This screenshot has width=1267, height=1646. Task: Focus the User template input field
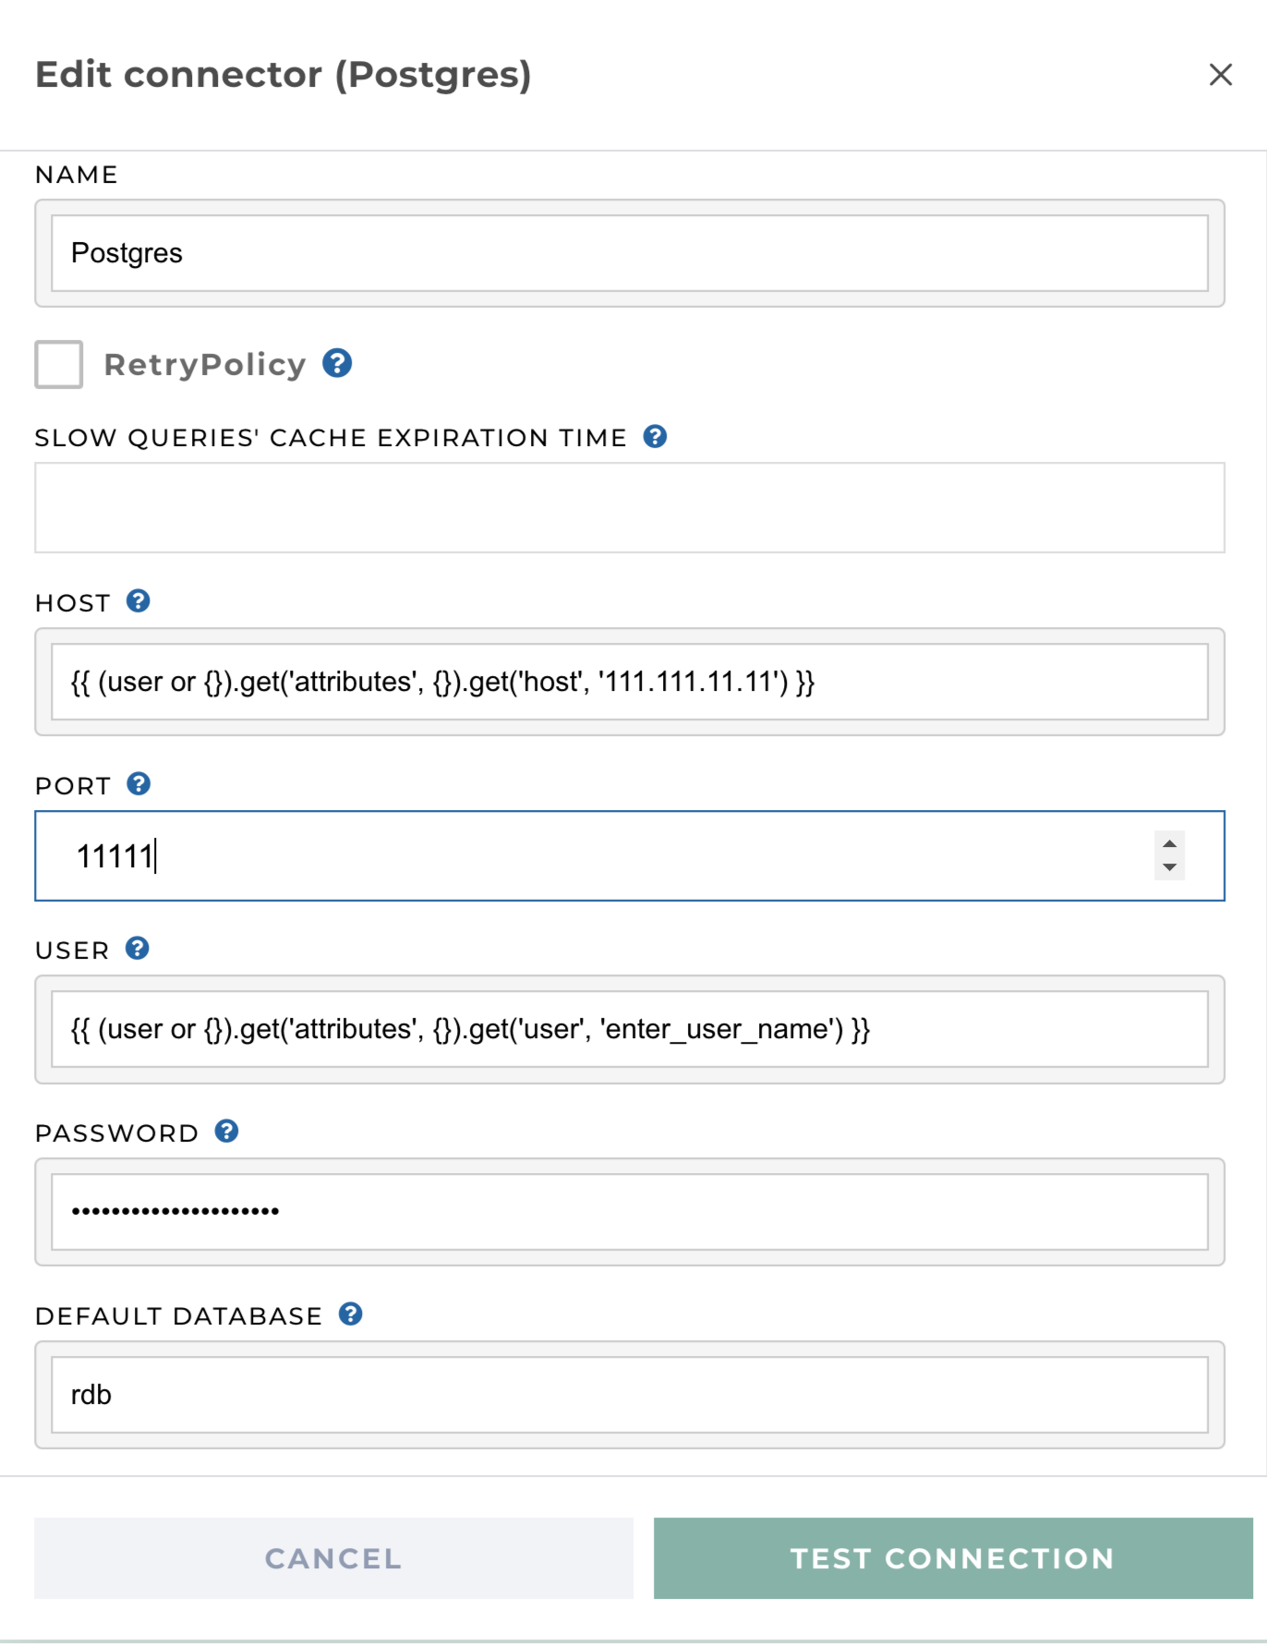pyautogui.click(x=630, y=1029)
